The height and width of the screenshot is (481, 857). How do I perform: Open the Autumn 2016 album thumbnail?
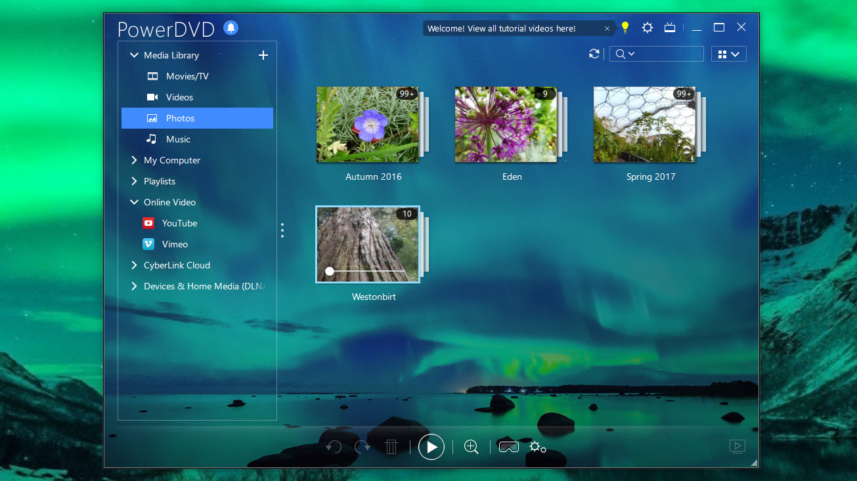click(x=368, y=125)
